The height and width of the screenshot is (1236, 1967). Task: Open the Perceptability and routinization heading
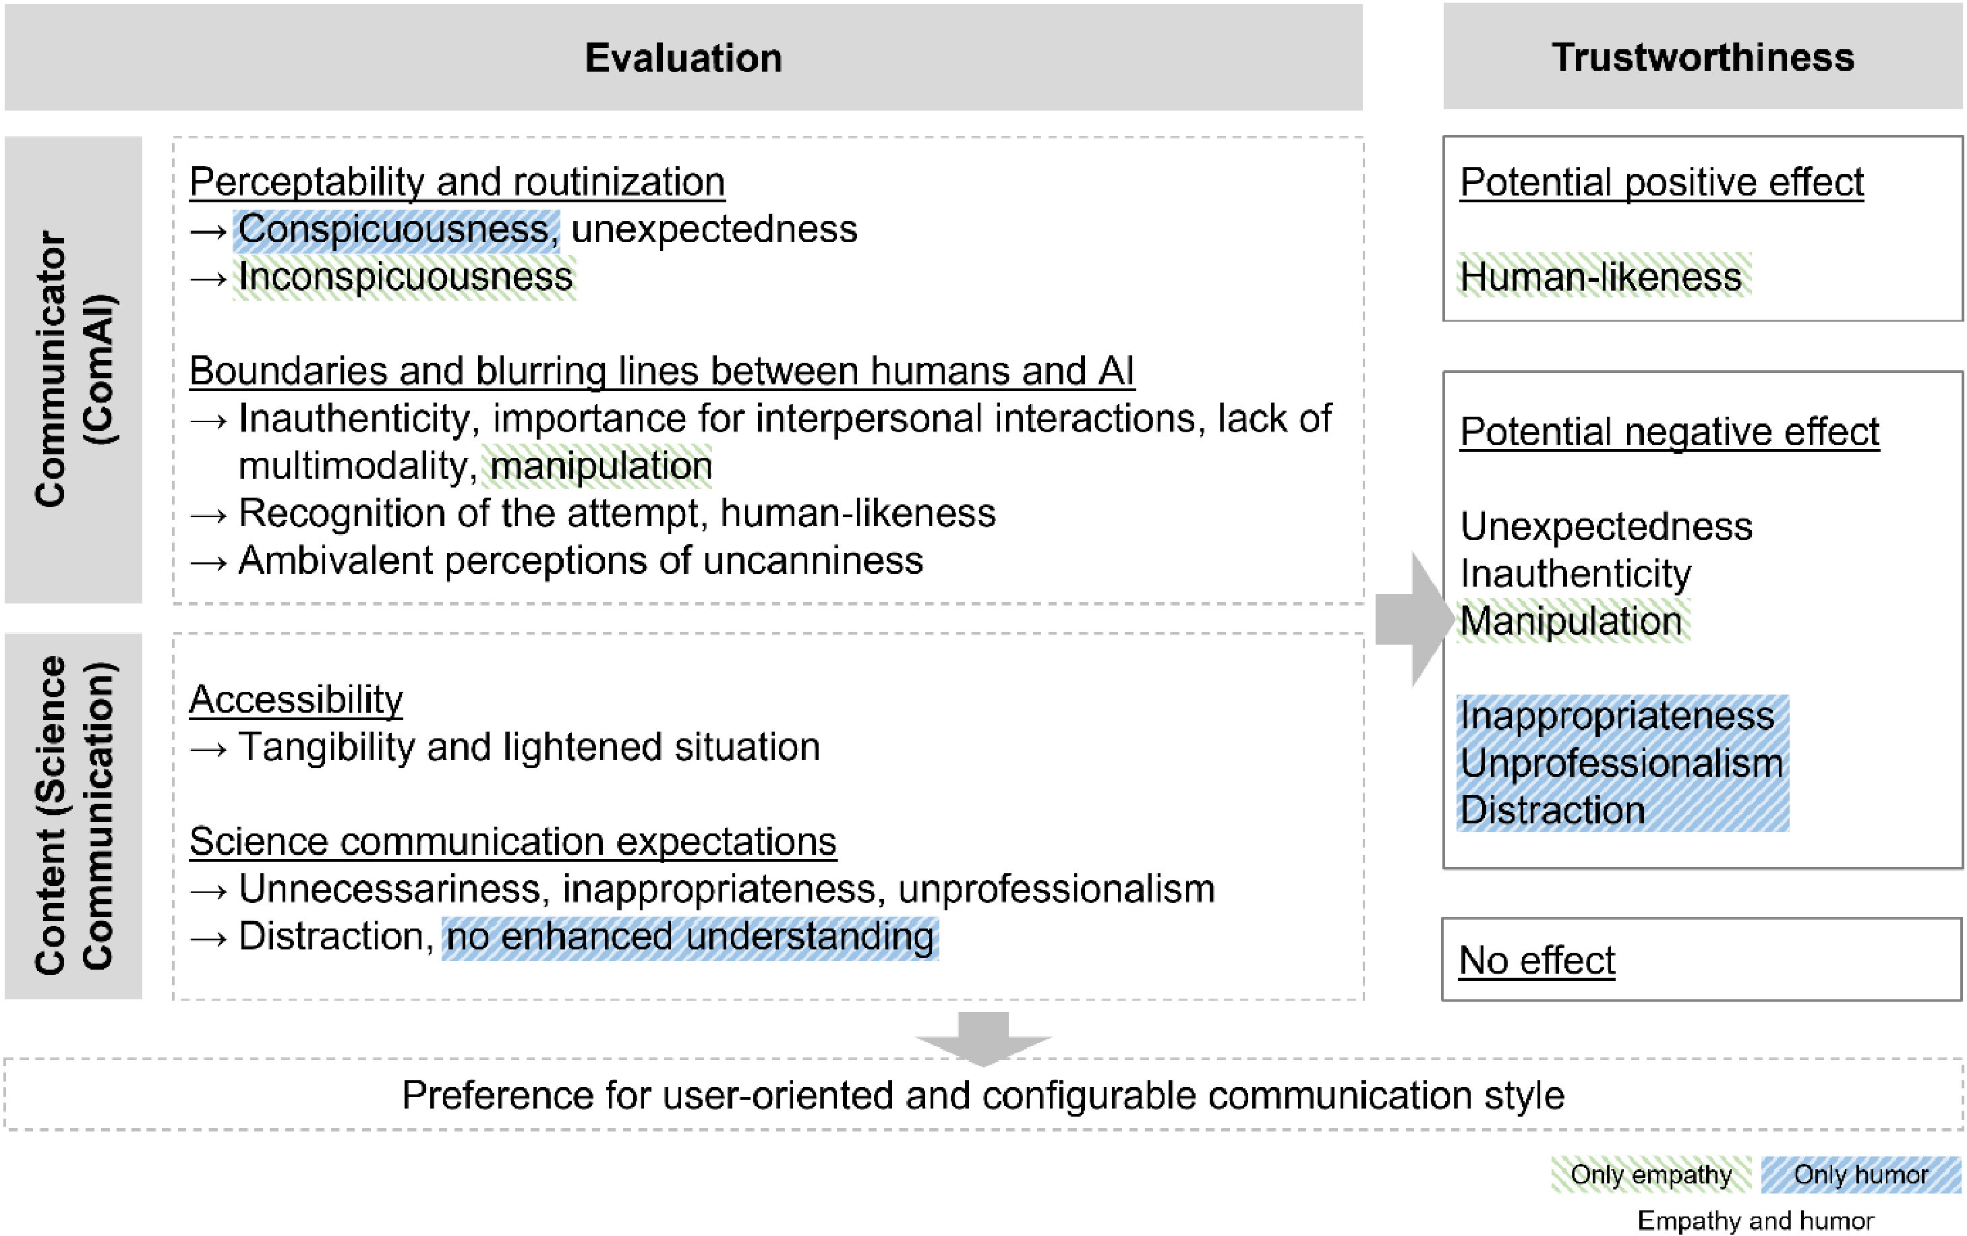click(x=457, y=181)
